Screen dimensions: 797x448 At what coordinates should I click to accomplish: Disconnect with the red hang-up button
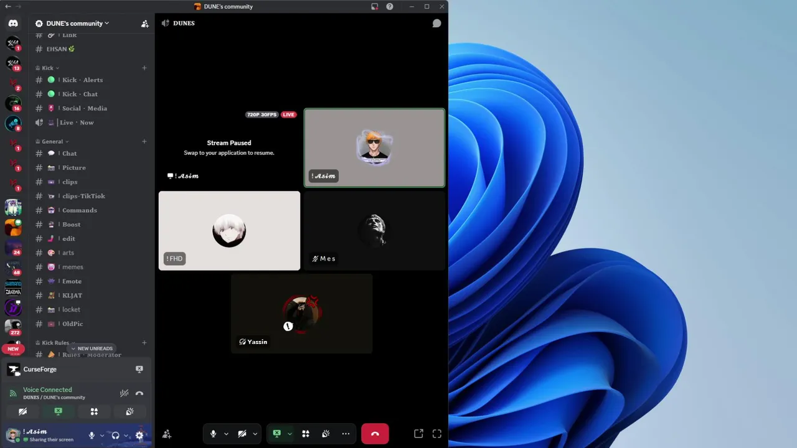[375, 434]
